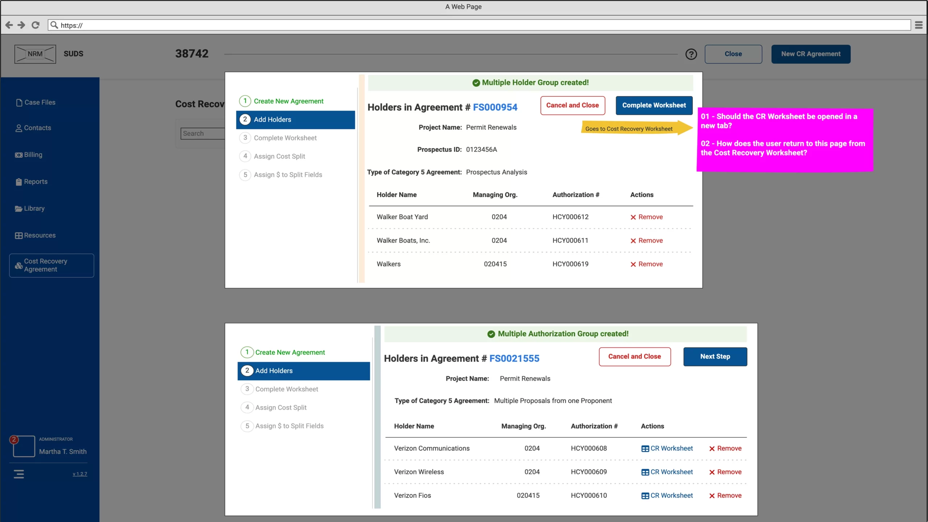Open the browser hamburger menu

coord(919,25)
